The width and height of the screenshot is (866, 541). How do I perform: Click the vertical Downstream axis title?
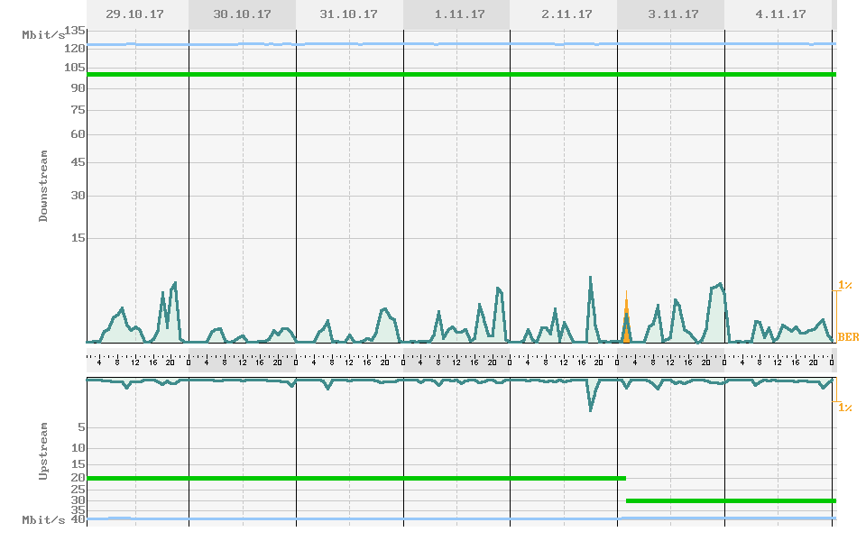43,186
